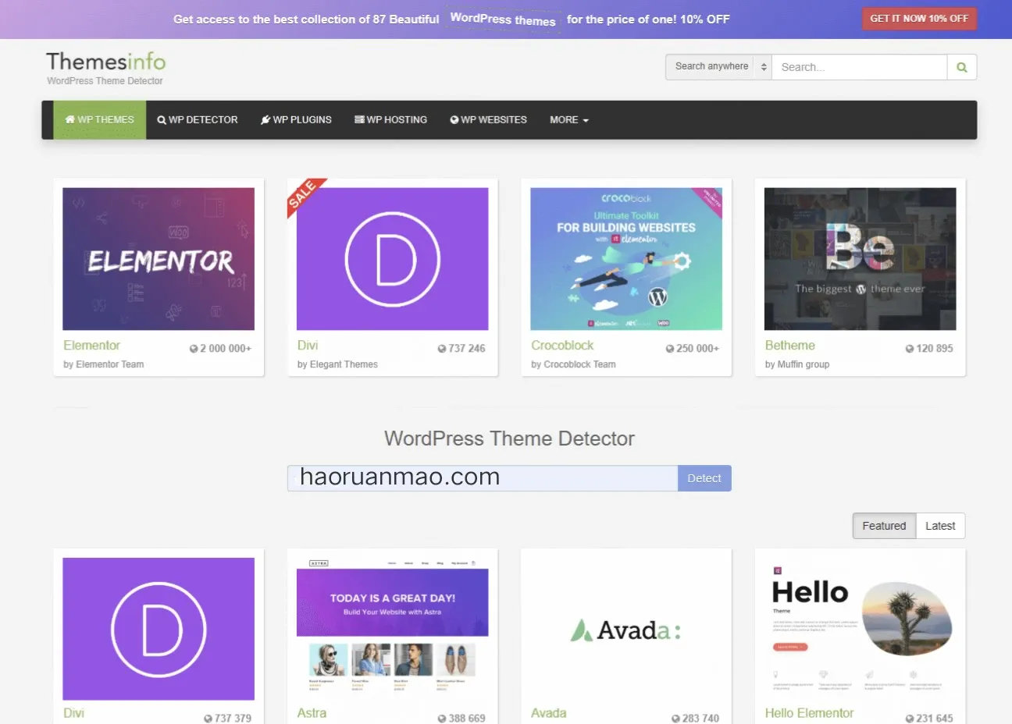
Task: Click the Divi title link by Elegant Themes
Action: 308,346
